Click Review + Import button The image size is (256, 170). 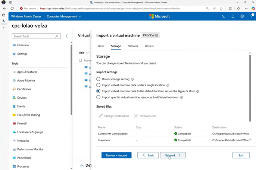[116, 155]
